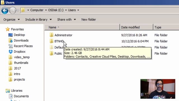Click the Downloads folder icon

11,40
